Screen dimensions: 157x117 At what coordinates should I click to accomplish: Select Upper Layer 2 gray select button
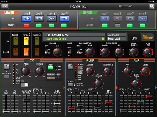pyautogui.click(x=117, y=25)
